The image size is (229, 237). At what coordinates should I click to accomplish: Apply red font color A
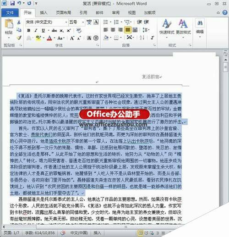pos(49,38)
